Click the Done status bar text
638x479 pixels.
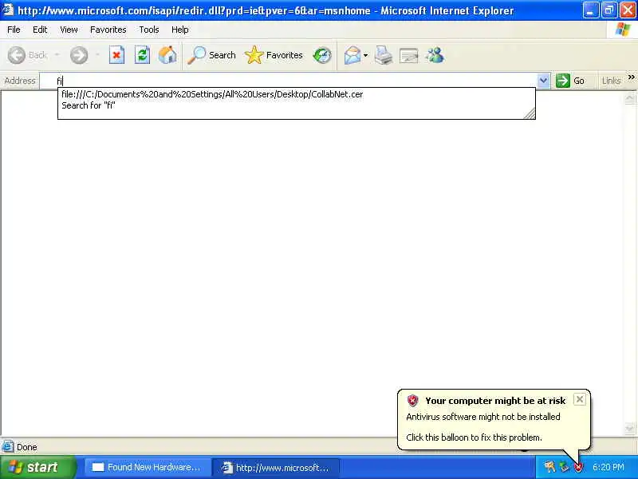tap(27, 447)
